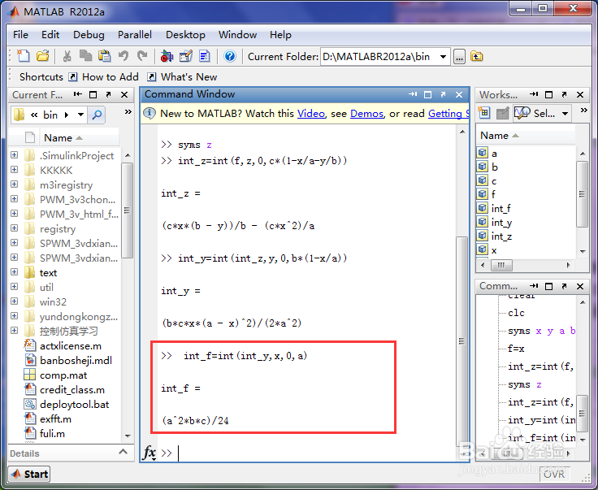Expand the registry folder
The width and height of the screenshot is (598, 490).
(15, 228)
